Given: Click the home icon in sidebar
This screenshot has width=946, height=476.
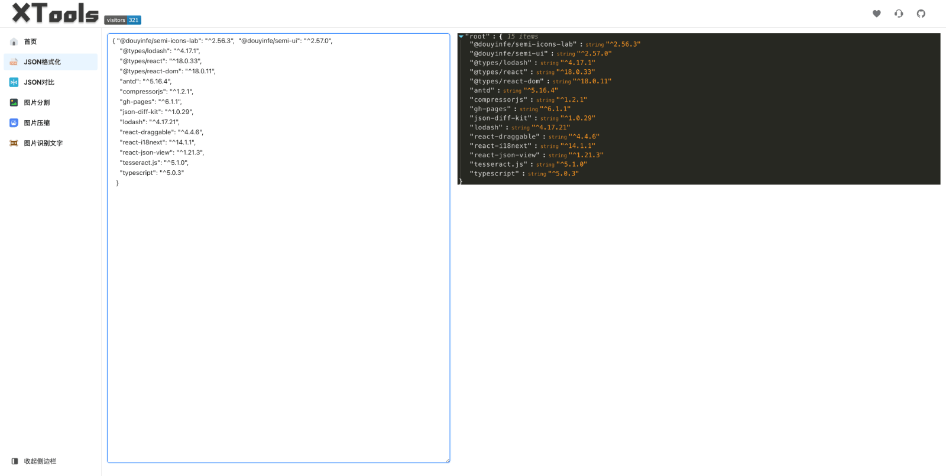Looking at the screenshot, I should point(14,42).
